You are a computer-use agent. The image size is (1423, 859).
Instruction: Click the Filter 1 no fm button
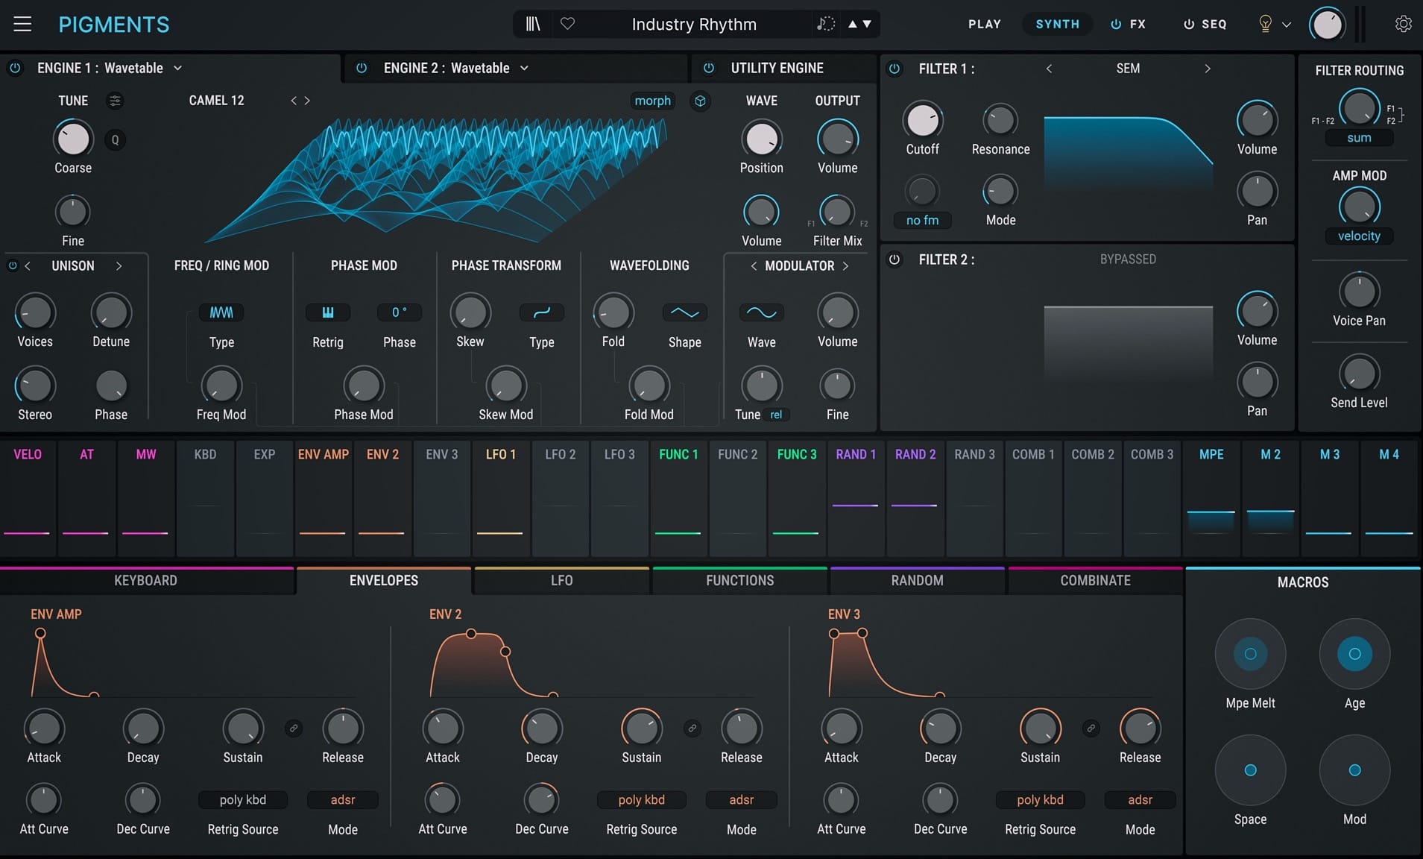[x=922, y=221]
